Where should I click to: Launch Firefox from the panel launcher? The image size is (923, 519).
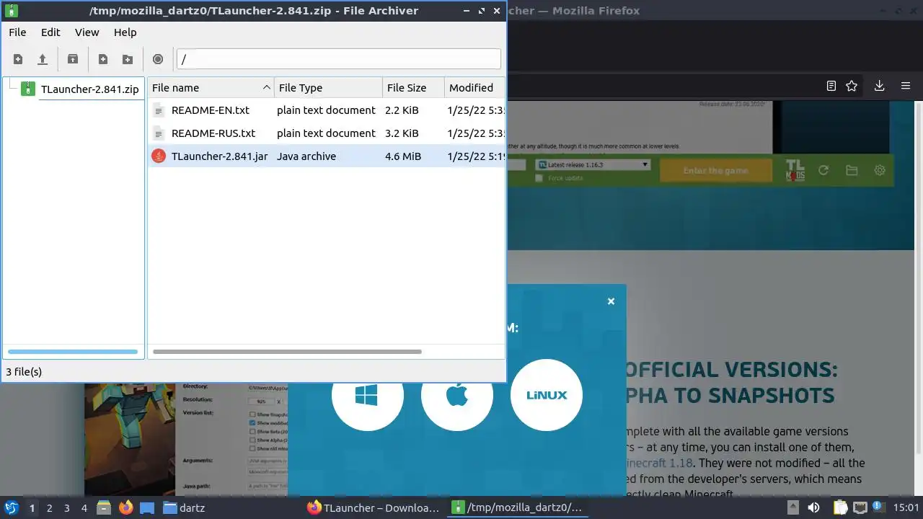[x=125, y=508]
